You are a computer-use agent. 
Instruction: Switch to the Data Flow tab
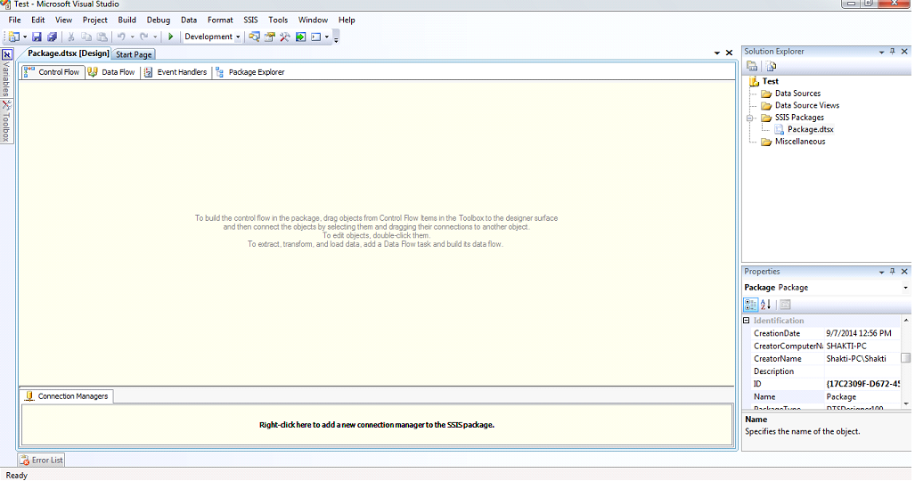[x=111, y=72]
